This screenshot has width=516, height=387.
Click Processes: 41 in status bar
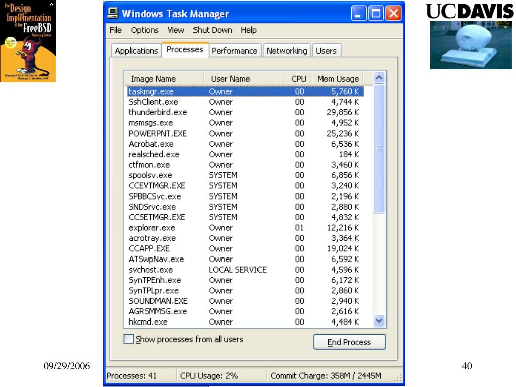132,376
